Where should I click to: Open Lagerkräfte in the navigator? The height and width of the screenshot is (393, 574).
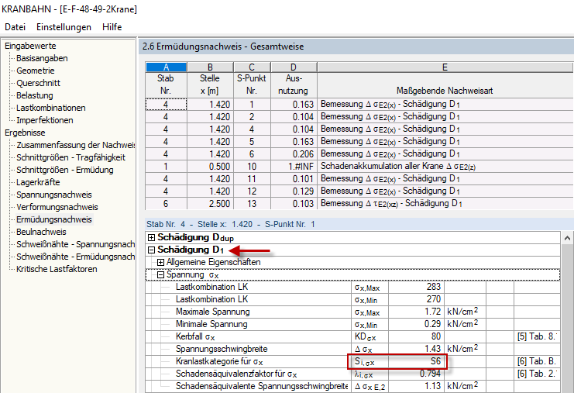(x=38, y=182)
